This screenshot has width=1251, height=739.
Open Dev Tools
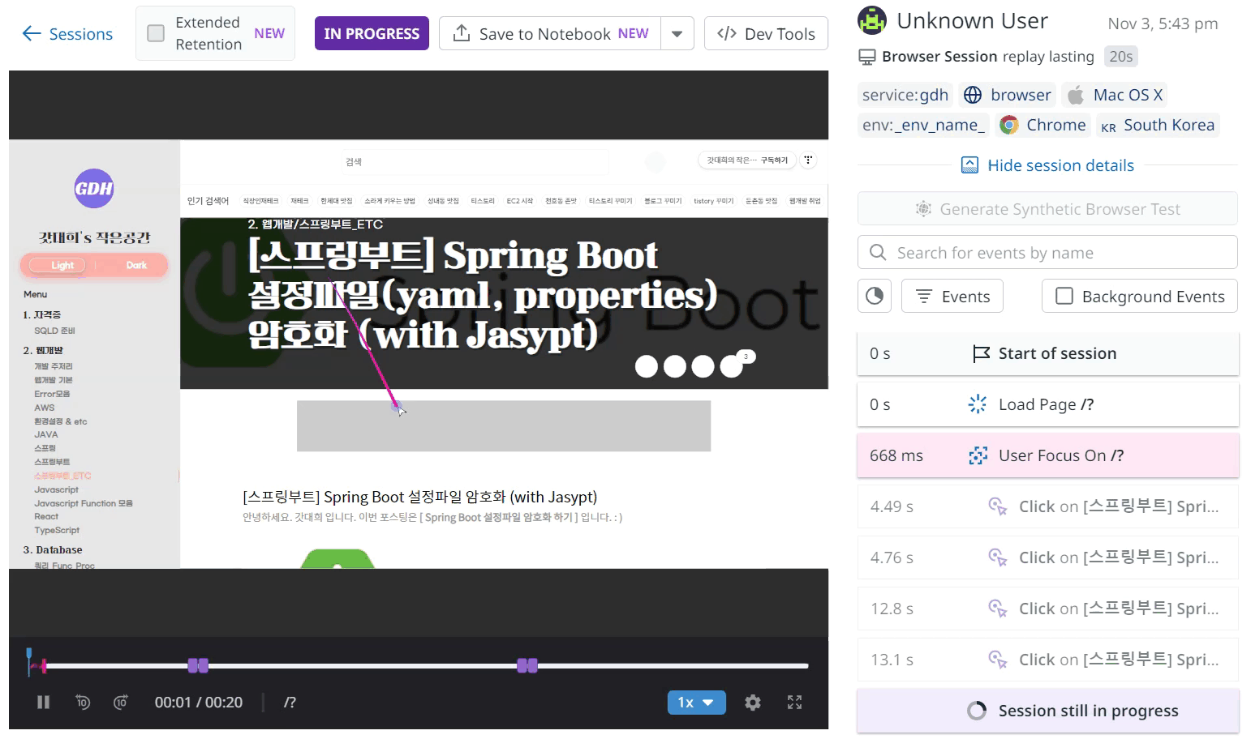tap(766, 34)
